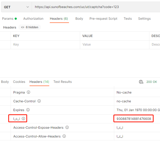Go to Pre-request Script tab

[103, 19]
